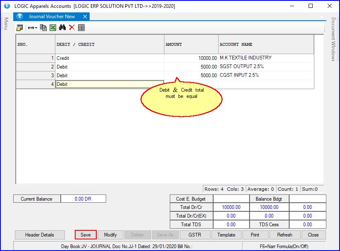
Task: Select row header number 4
Action: click(36, 84)
